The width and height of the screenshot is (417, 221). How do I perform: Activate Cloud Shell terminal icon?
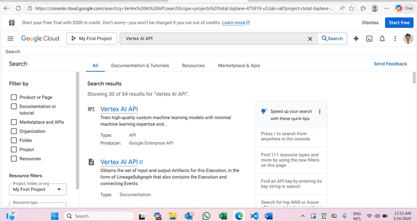click(369, 39)
